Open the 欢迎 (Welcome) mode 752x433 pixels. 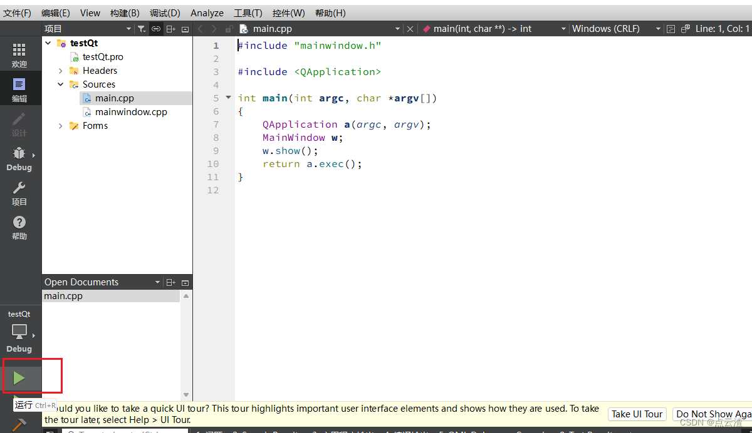(19, 55)
